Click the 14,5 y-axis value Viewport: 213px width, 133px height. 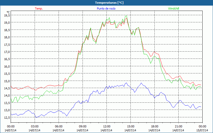(7, 88)
